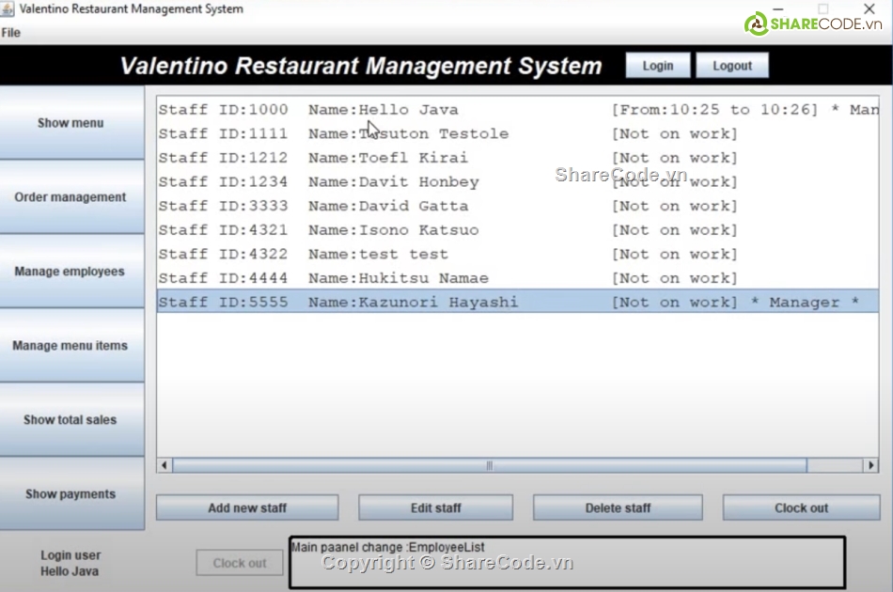Click Clock out button beside Delete staff
This screenshot has width=893, height=592.
coord(801,507)
